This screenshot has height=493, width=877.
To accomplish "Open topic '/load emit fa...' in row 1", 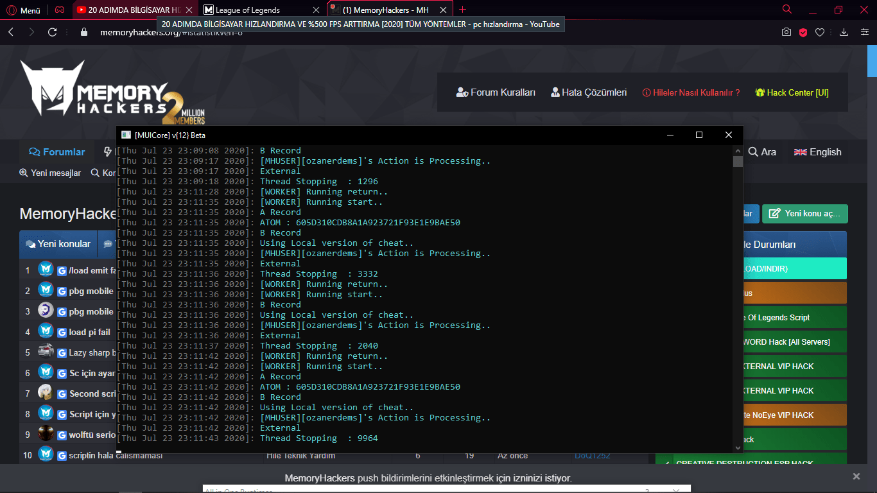I will pyautogui.click(x=92, y=270).
